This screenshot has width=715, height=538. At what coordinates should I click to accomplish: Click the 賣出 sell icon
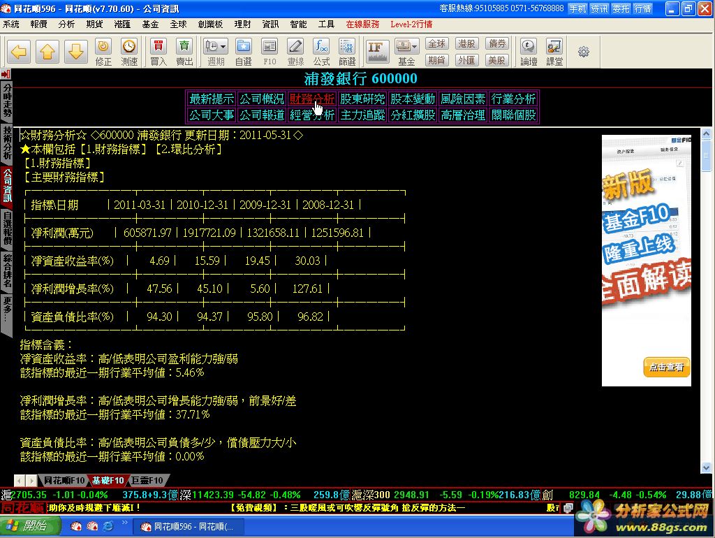coord(184,52)
